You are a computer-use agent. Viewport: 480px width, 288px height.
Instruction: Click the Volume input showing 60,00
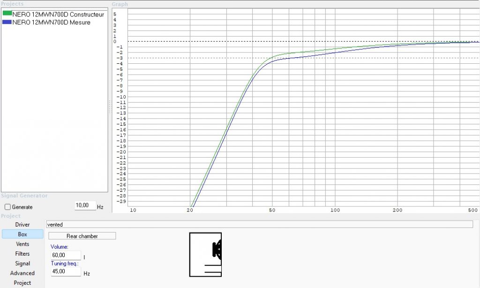pos(64,255)
